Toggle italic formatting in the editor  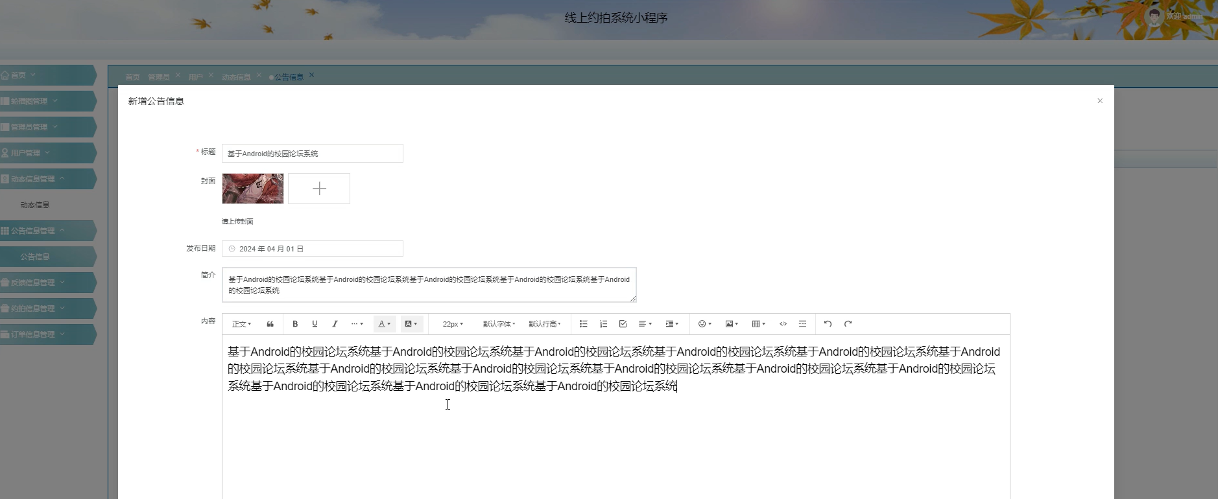[335, 324]
